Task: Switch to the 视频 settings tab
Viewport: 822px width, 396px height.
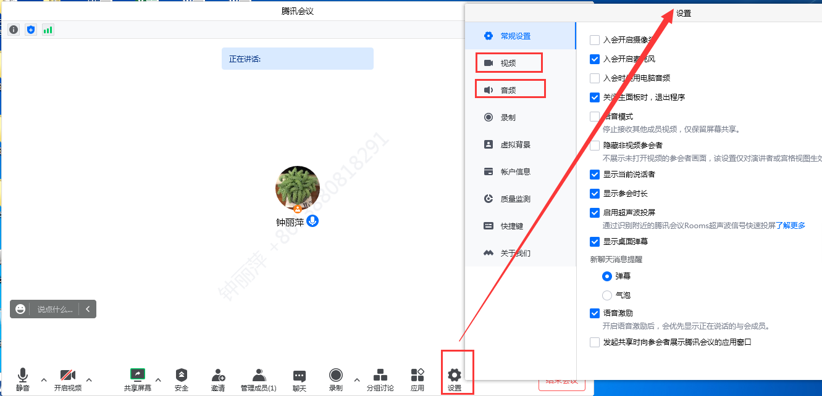Action: (x=521, y=63)
